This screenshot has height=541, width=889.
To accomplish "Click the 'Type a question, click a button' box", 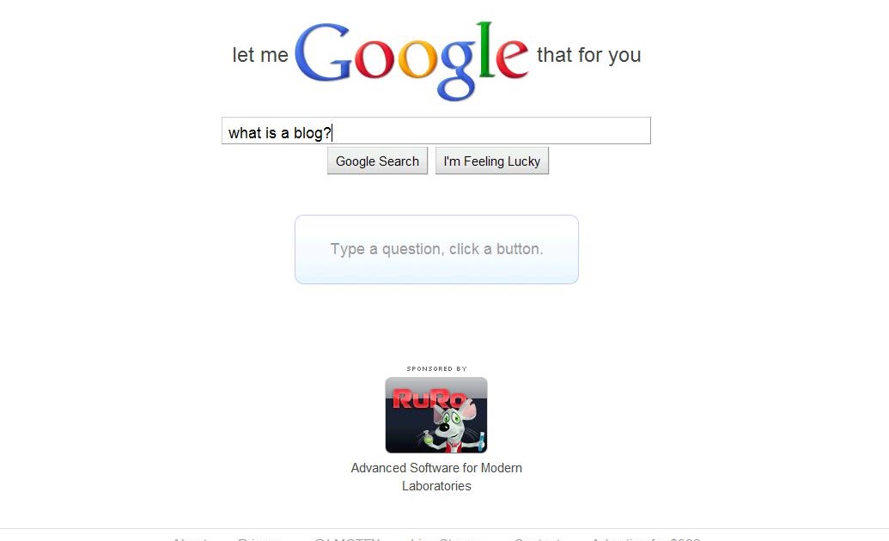I will pos(436,250).
